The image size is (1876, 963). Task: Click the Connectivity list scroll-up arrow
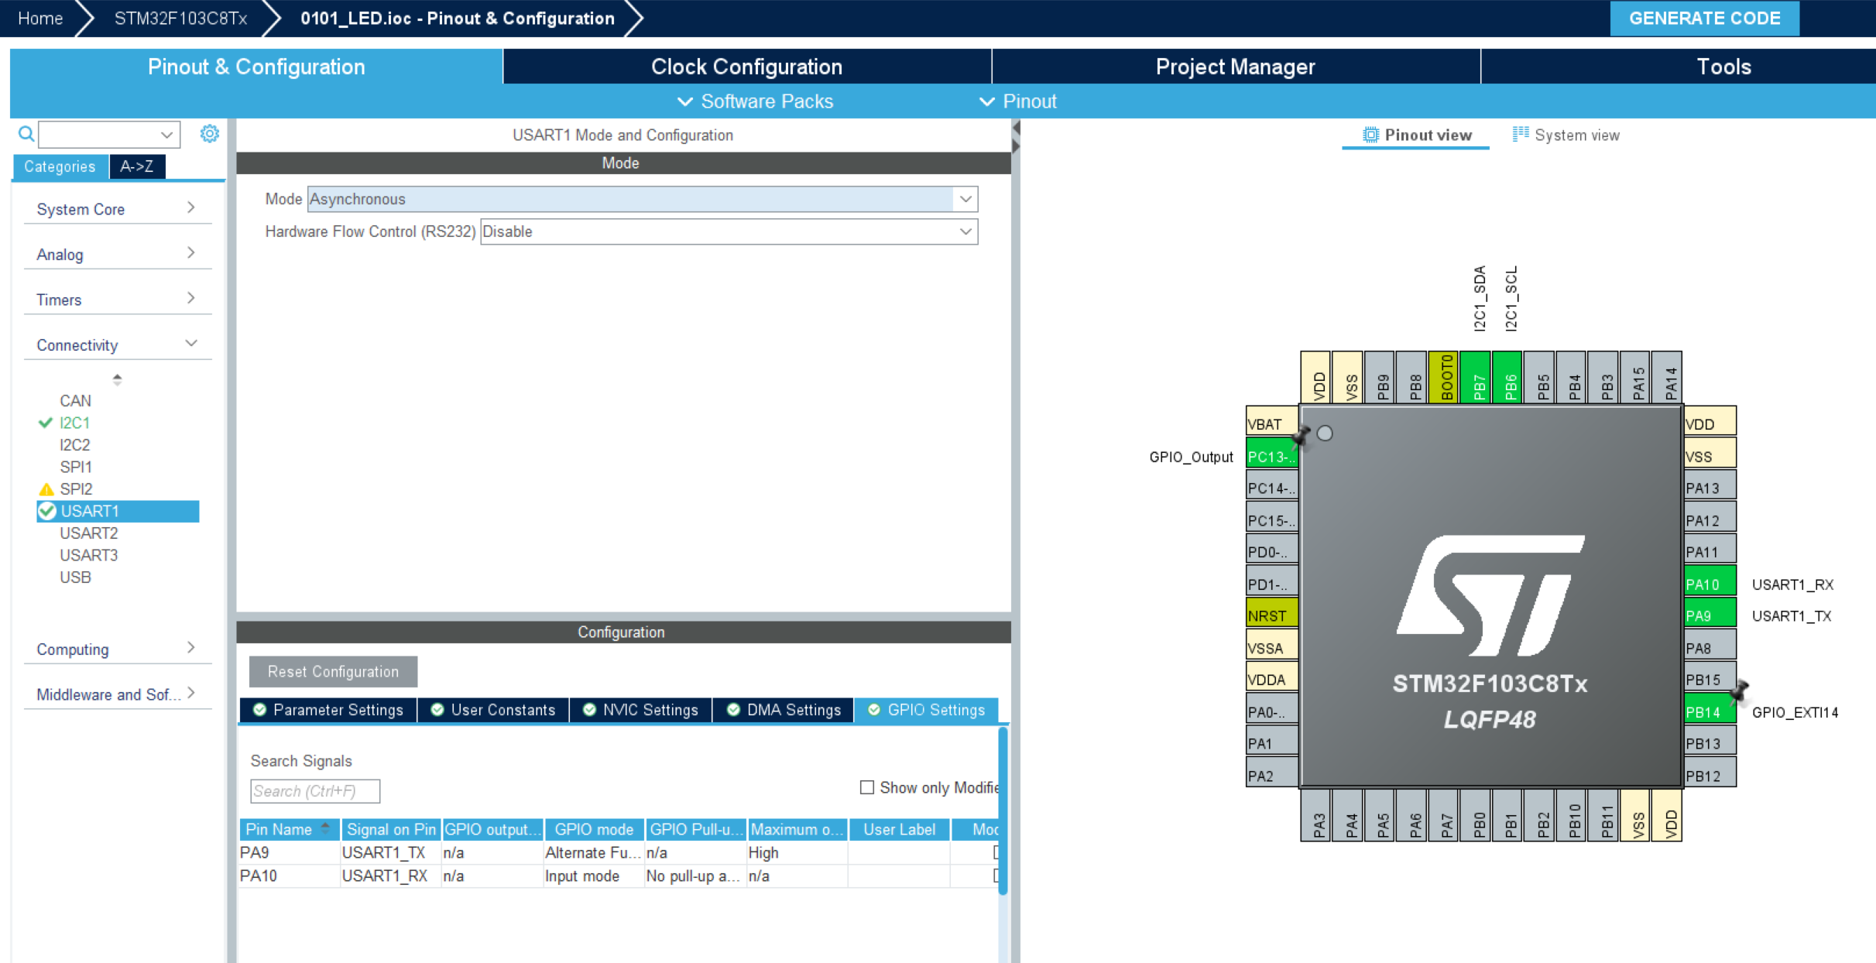pos(117,376)
